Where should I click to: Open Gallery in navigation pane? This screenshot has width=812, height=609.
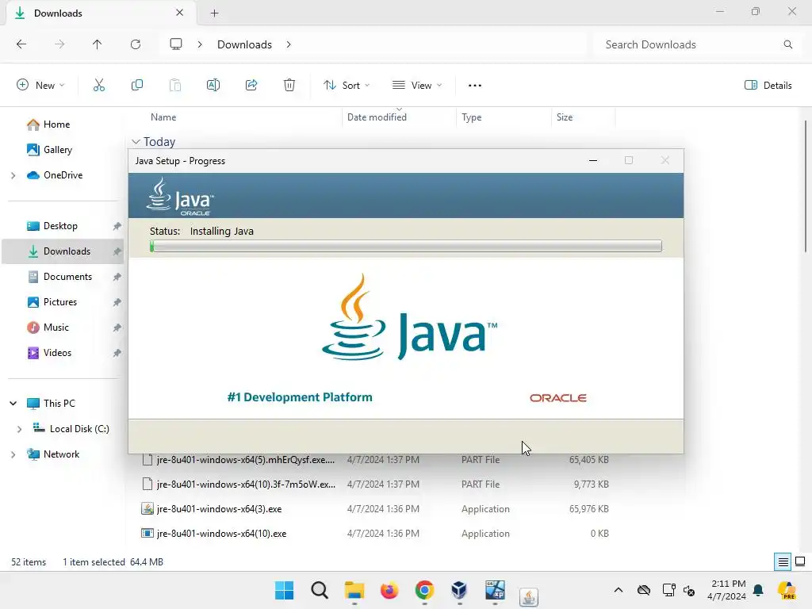pyautogui.click(x=49, y=150)
